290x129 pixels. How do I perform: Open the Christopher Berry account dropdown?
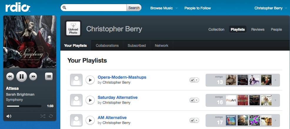click(x=271, y=8)
